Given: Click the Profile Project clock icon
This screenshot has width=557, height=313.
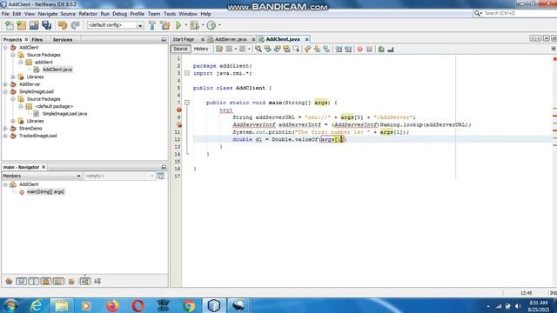Looking at the screenshot, I should (x=211, y=25).
